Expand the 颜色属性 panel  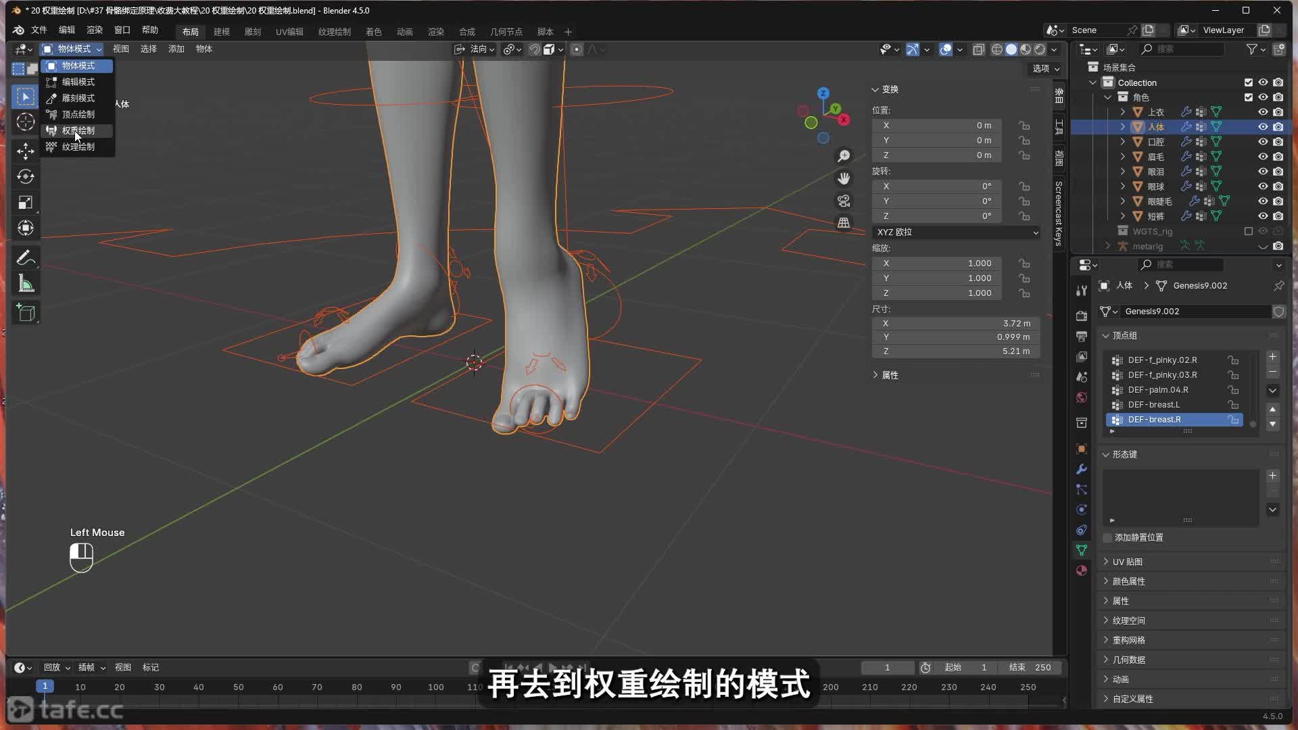tap(1129, 582)
